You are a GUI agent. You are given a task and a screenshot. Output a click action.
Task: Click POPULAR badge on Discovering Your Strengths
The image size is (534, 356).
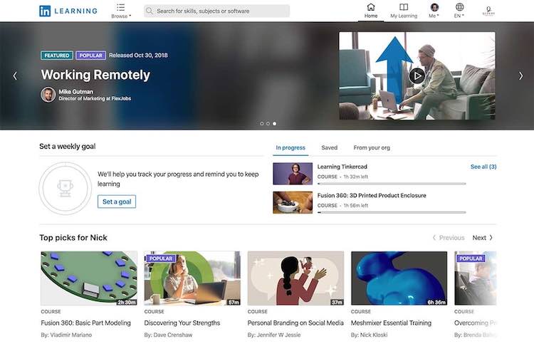pos(161,258)
